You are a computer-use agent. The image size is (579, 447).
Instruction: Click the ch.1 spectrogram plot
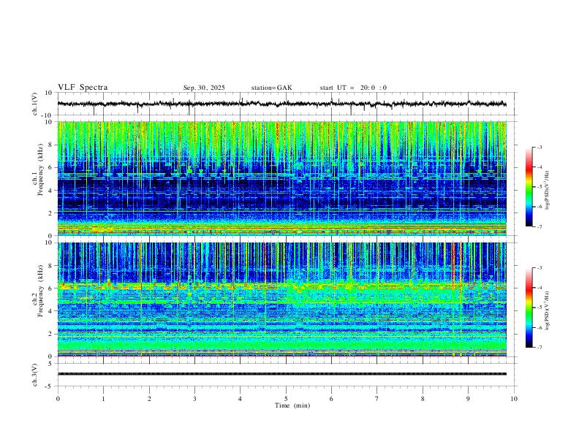point(281,178)
